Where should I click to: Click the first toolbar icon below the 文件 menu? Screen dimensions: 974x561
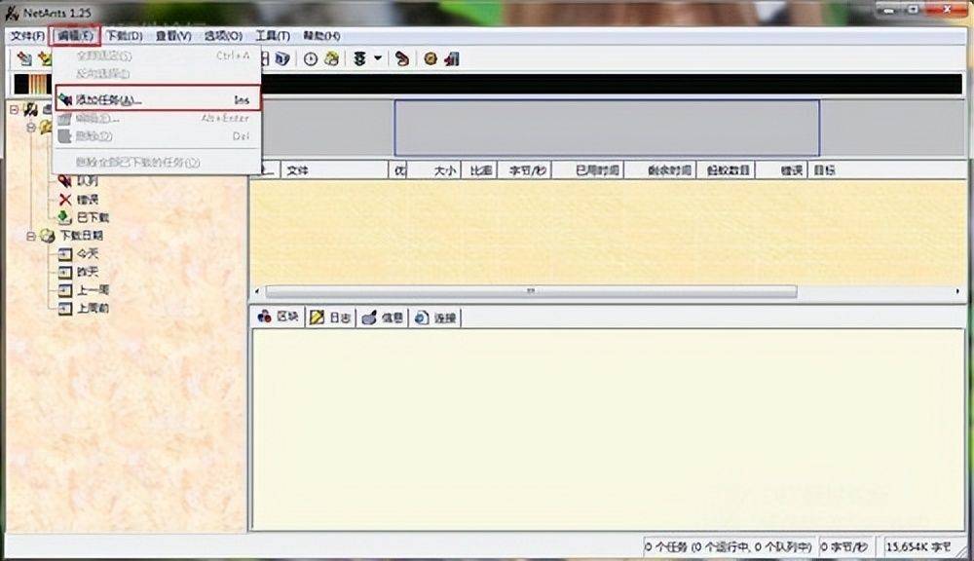pos(24,59)
